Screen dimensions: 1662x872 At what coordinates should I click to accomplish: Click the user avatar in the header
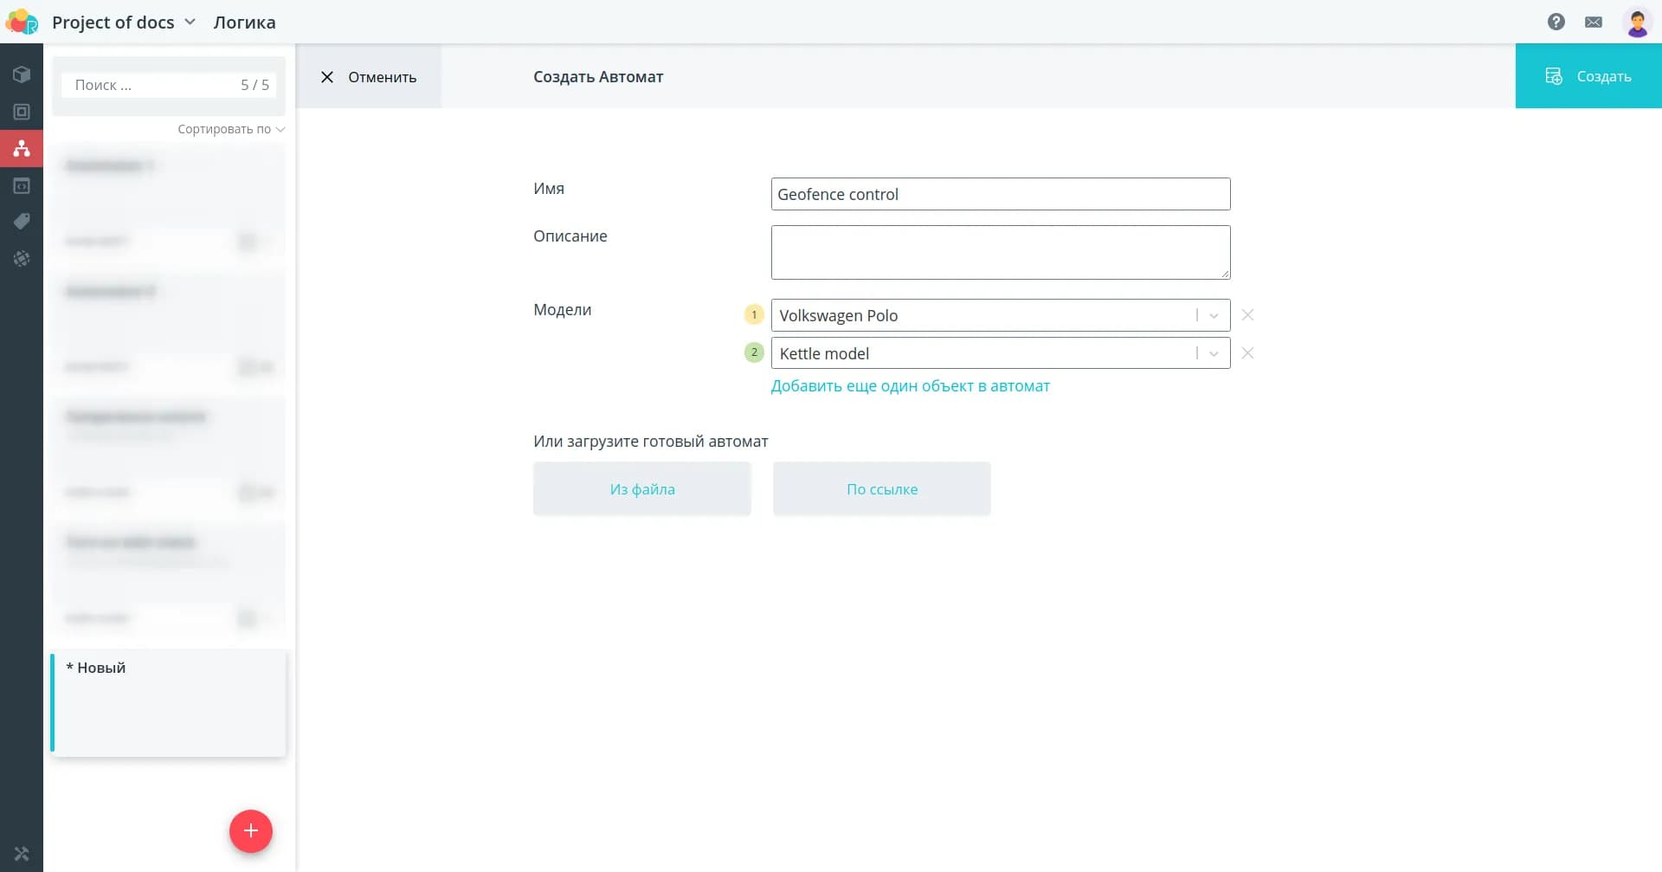1636,23
